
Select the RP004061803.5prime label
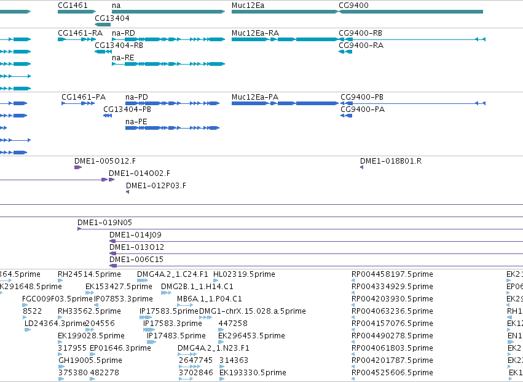(392, 348)
